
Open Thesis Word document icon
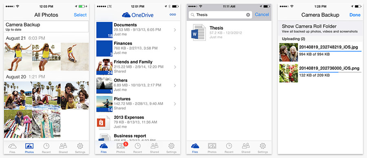click(x=199, y=33)
